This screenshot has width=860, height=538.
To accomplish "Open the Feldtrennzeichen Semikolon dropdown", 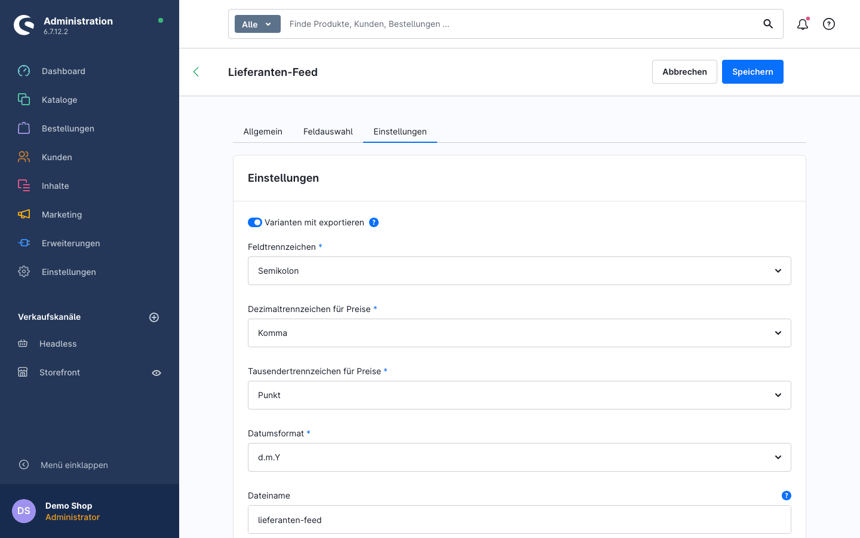I will pos(520,271).
